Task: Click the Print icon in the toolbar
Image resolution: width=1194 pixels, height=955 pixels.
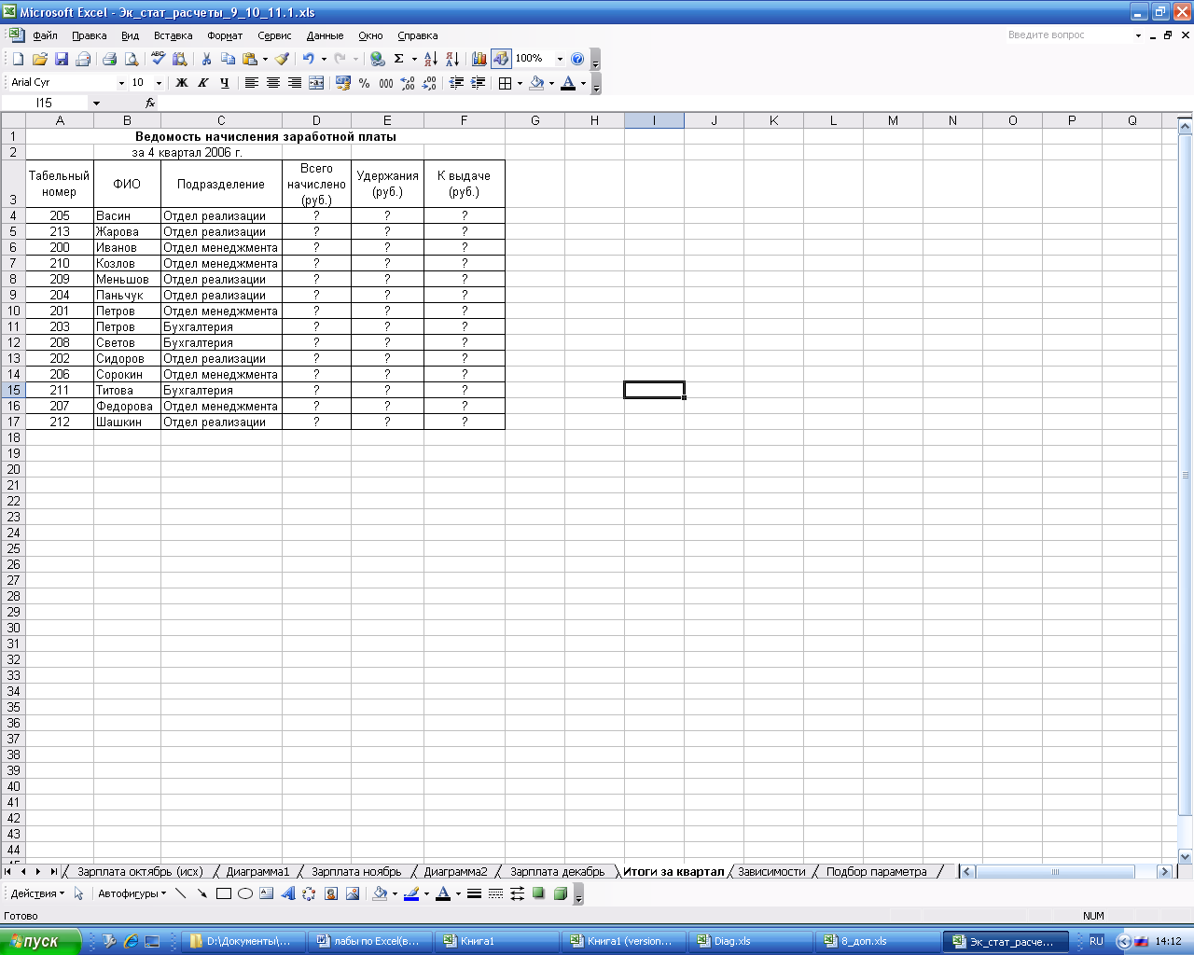Action: pos(109,59)
